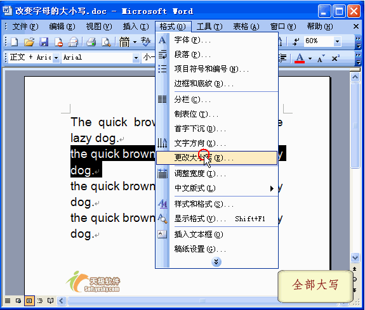Click the Select Browse Object circle button
This screenshot has width=365, height=310.
click(x=355, y=280)
